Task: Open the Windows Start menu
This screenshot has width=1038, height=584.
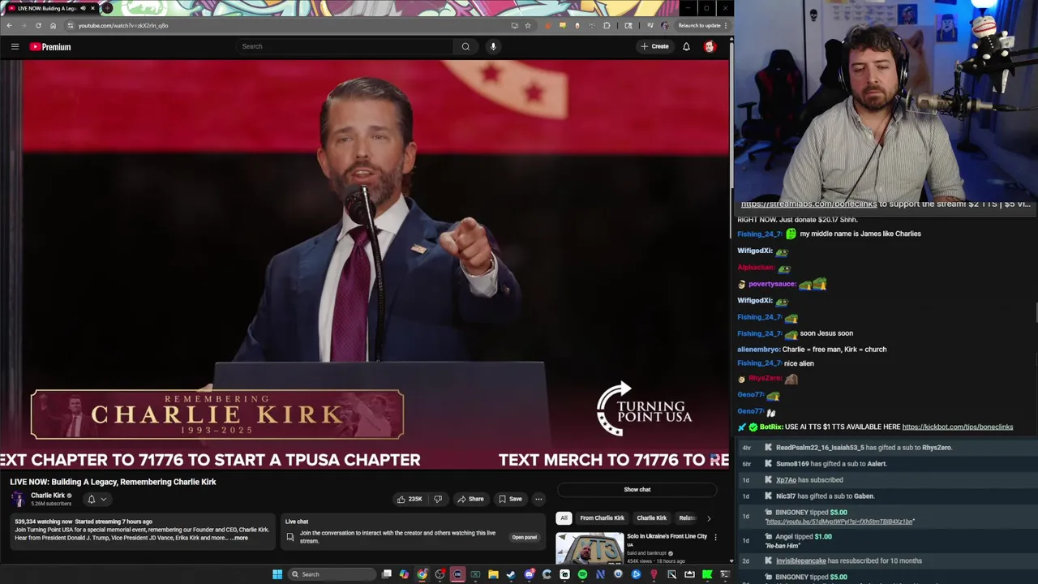Action: tap(277, 574)
